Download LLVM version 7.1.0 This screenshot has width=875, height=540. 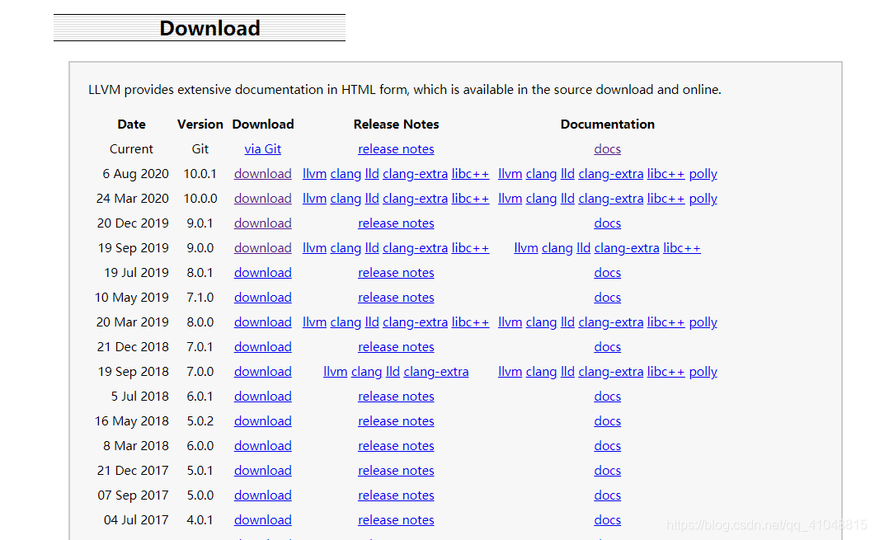tap(262, 298)
